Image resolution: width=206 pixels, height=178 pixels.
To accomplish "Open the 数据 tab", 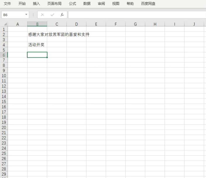I will coord(87,4).
